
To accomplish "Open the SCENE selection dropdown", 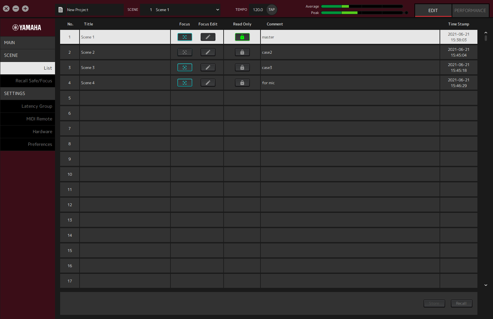I will pos(181,10).
